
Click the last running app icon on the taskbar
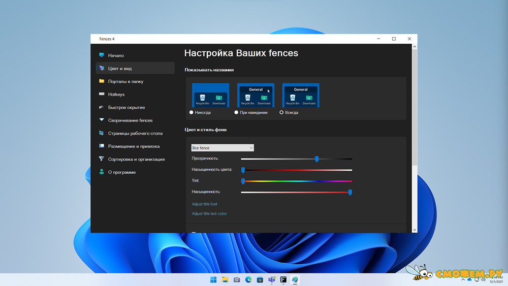[x=295, y=279]
